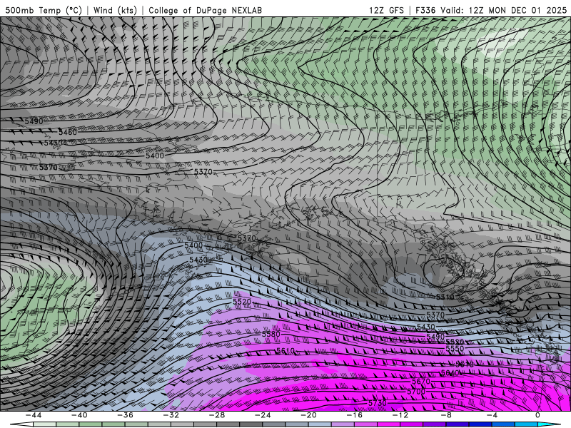Click the -16 colorbar tick label
This screenshot has height=428, width=571.
coord(355,415)
